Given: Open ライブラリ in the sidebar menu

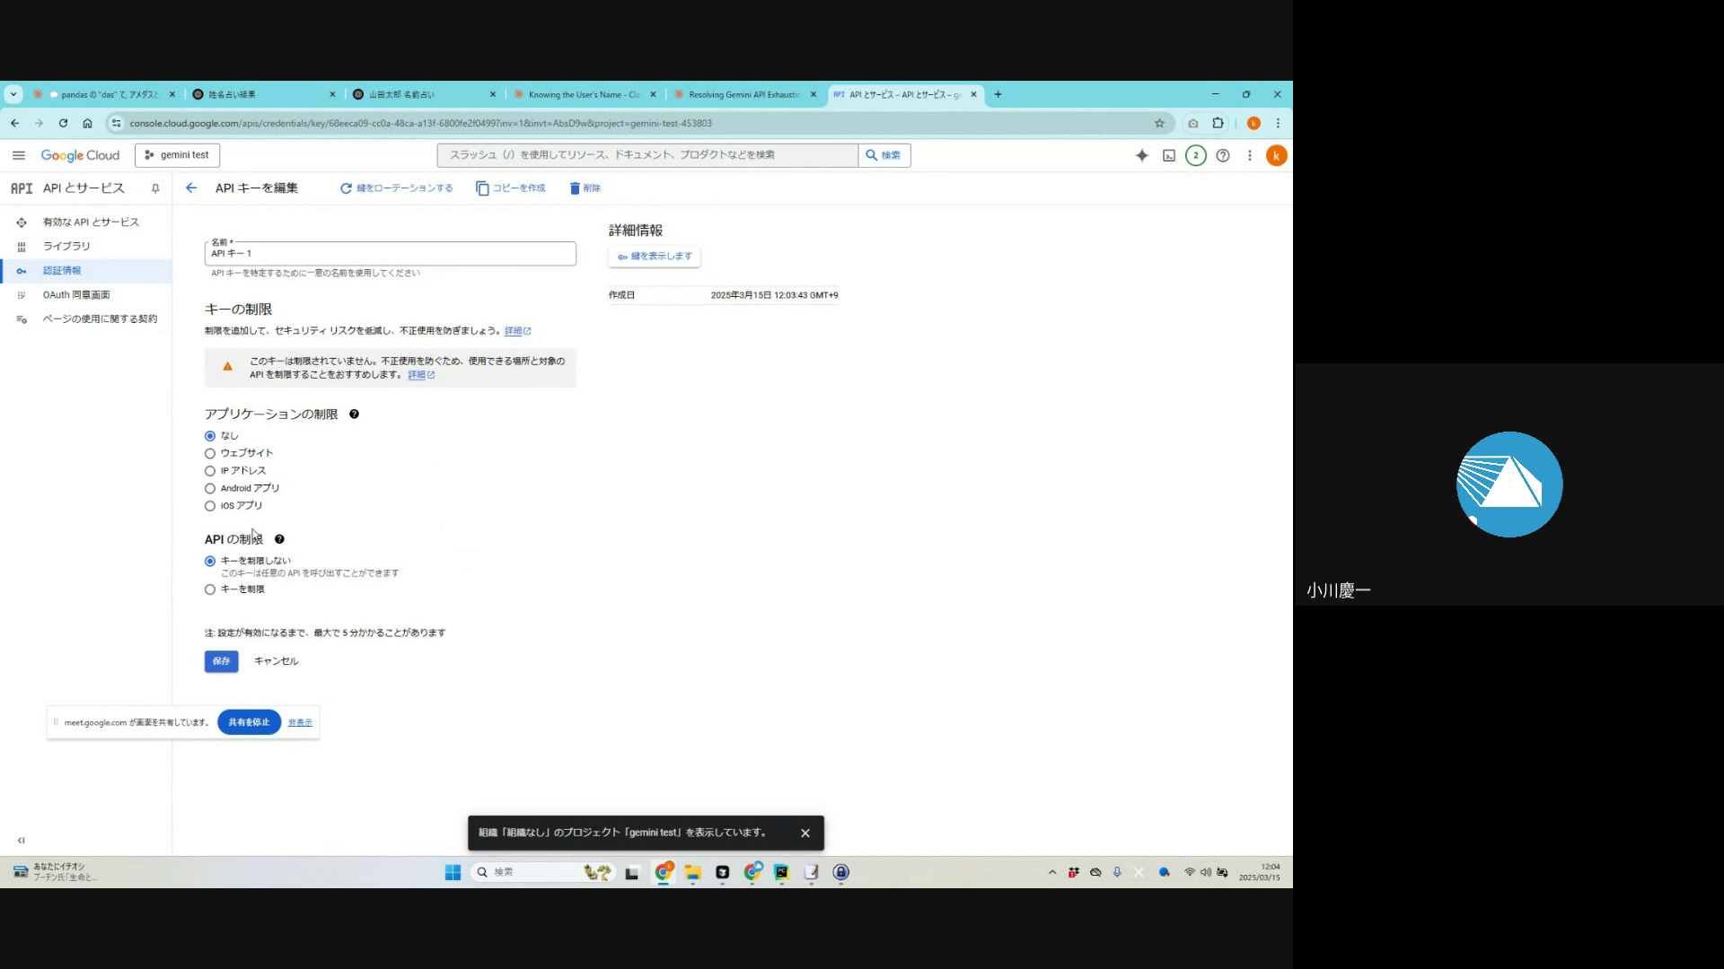Looking at the screenshot, I should tap(66, 246).
